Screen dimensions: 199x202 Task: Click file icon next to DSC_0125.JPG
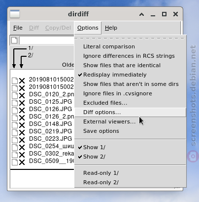click(x=15, y=103)
